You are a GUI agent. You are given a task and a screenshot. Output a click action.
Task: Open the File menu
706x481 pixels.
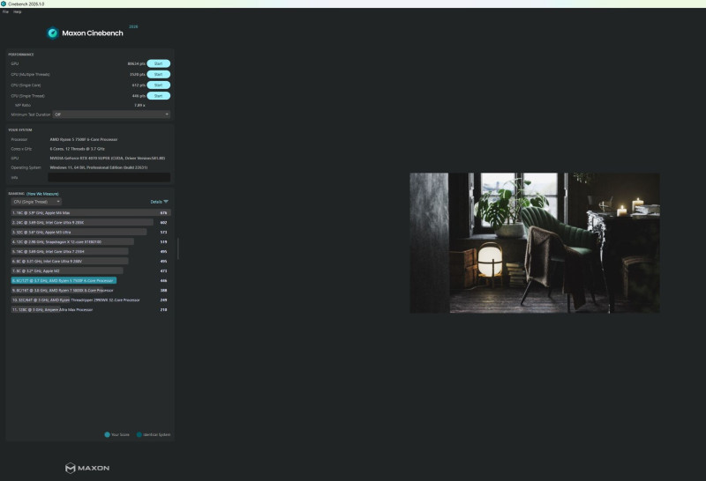coord(5,11)
